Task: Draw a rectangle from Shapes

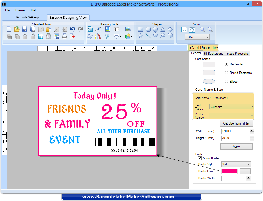Action: 141,29
